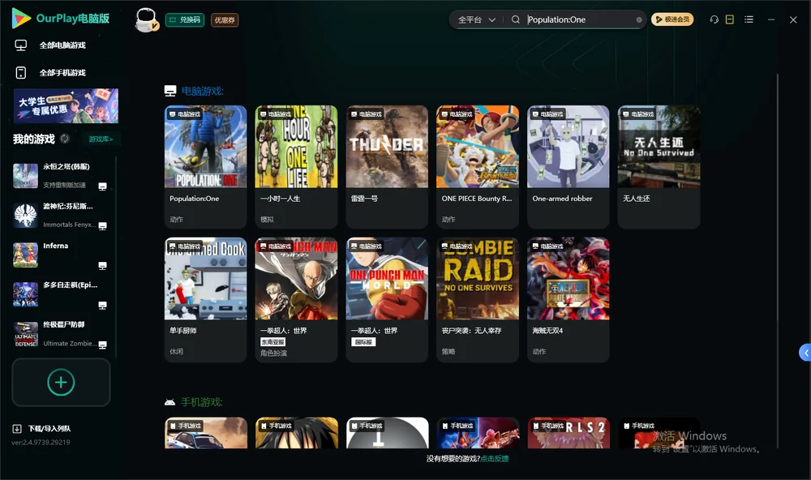The width and height of the screenshot is (811, 480).
Task: Select 终极僵尸防御 in my games
Action: tap(61, 333)
